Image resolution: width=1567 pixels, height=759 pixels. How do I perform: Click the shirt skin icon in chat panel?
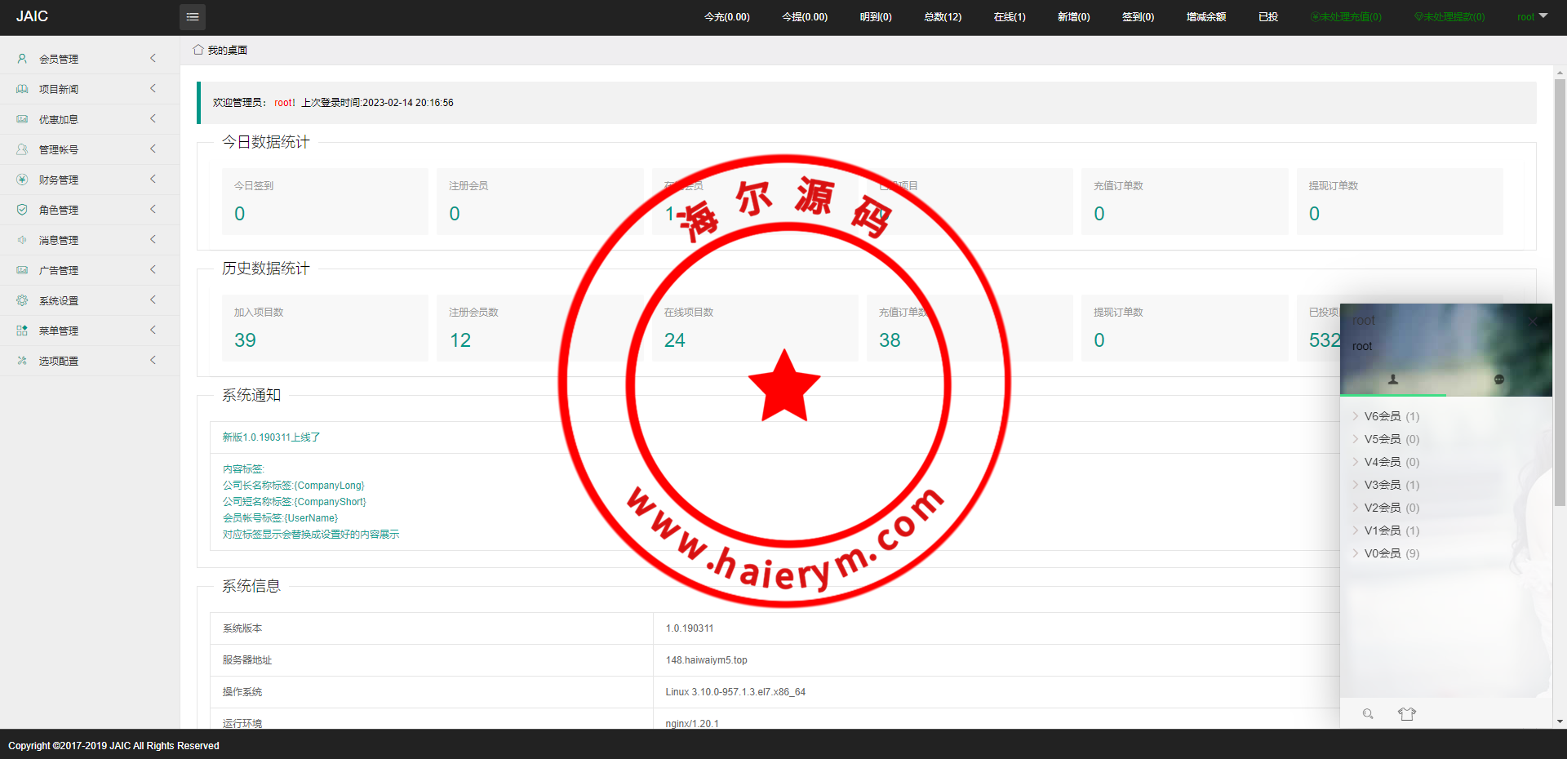(x=1406, y=714)
